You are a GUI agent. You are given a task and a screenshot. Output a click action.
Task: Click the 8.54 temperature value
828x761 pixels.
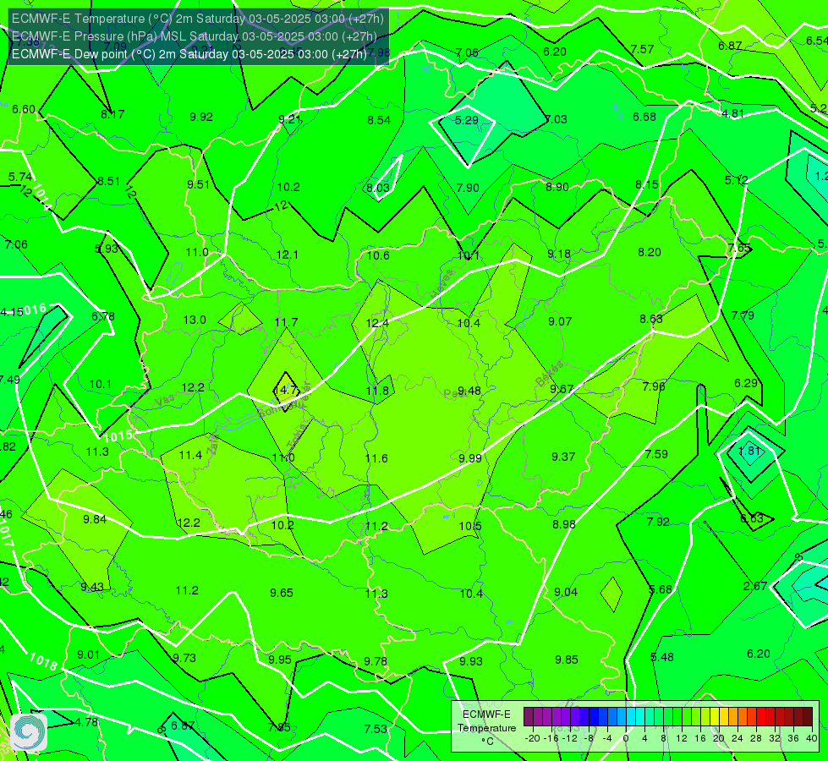click(x=379, y=121)
